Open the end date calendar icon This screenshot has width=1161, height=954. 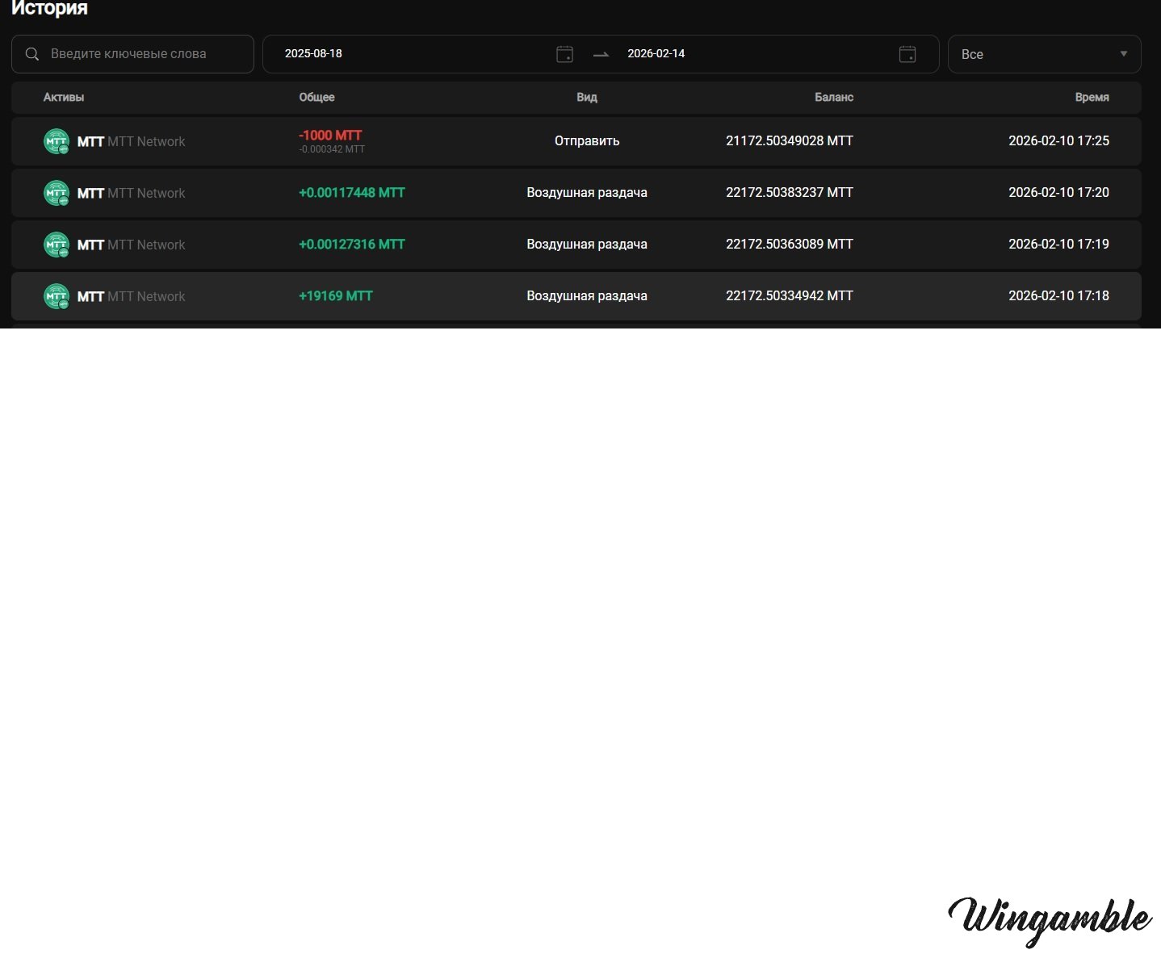907,54
